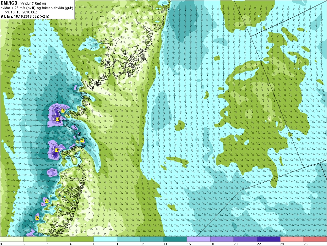Select the 16–18 m/s light lavender legend swatch

point(198,239)
